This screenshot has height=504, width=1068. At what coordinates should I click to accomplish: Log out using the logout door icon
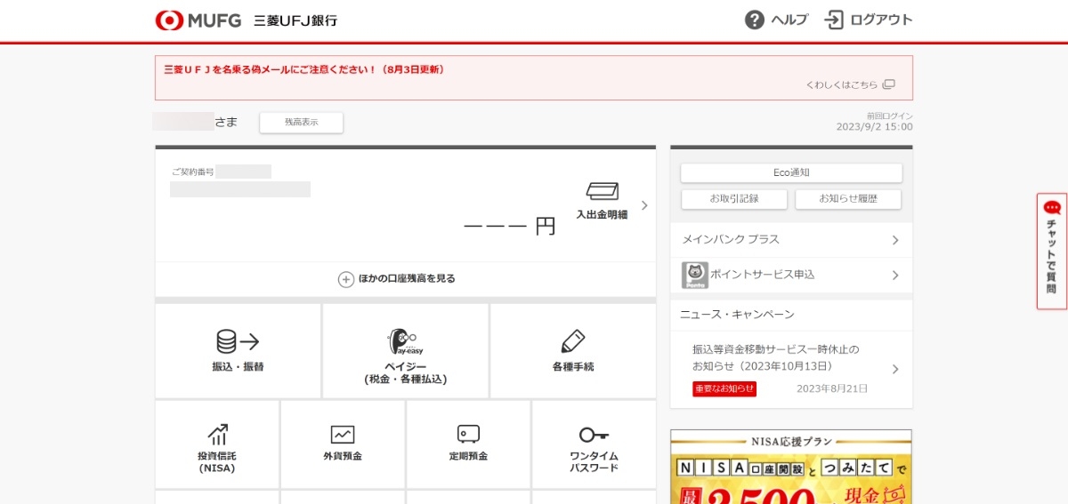(833, 20)
